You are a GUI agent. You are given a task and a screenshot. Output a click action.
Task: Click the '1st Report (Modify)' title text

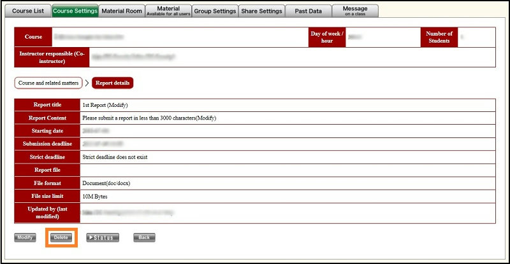click(110, 105)
